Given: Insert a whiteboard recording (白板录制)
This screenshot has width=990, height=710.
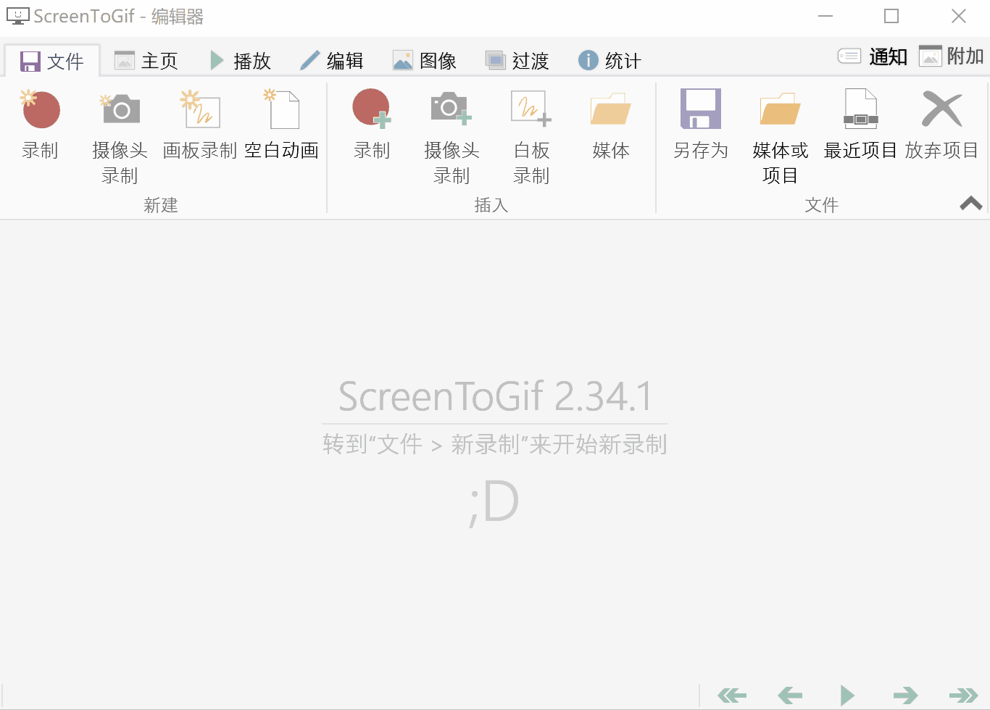Looking at the screenshot, I should click(x=531, y=135).
